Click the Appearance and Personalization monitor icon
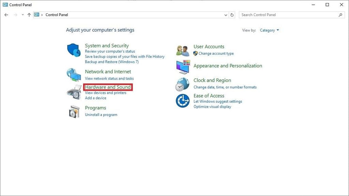 pos(183,67)
